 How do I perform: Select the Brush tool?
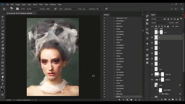coord(3,42)
